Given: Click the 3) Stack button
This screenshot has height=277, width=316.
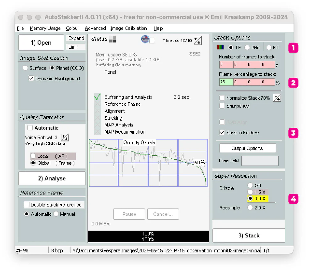Looking at the screenshot, I should pos(249,235).
